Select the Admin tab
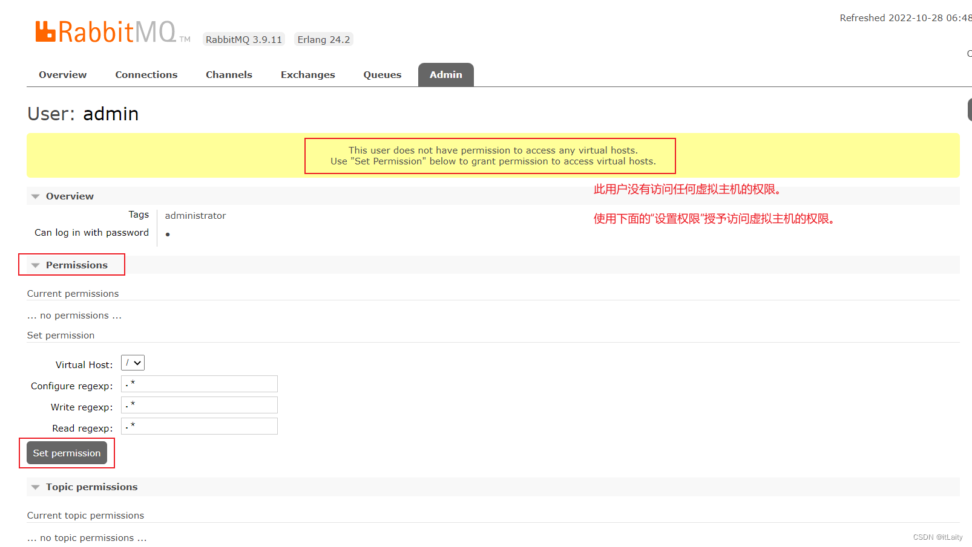Viewport: 972px width, 547px height. 446,75
